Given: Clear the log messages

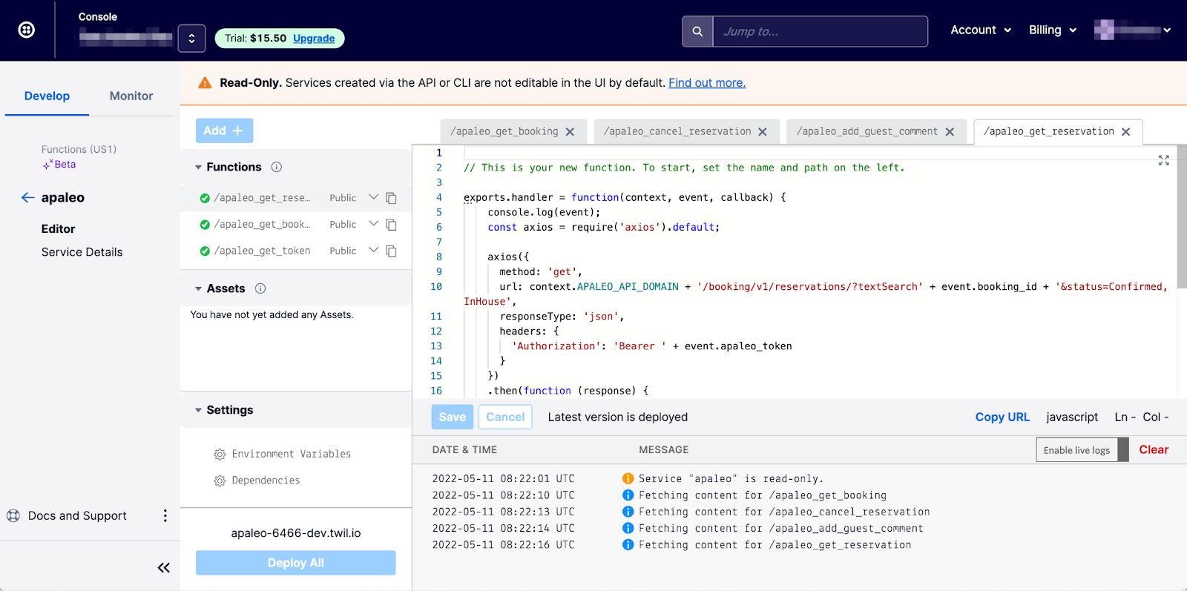Looking at the screenshot, I should point(1154,449).
